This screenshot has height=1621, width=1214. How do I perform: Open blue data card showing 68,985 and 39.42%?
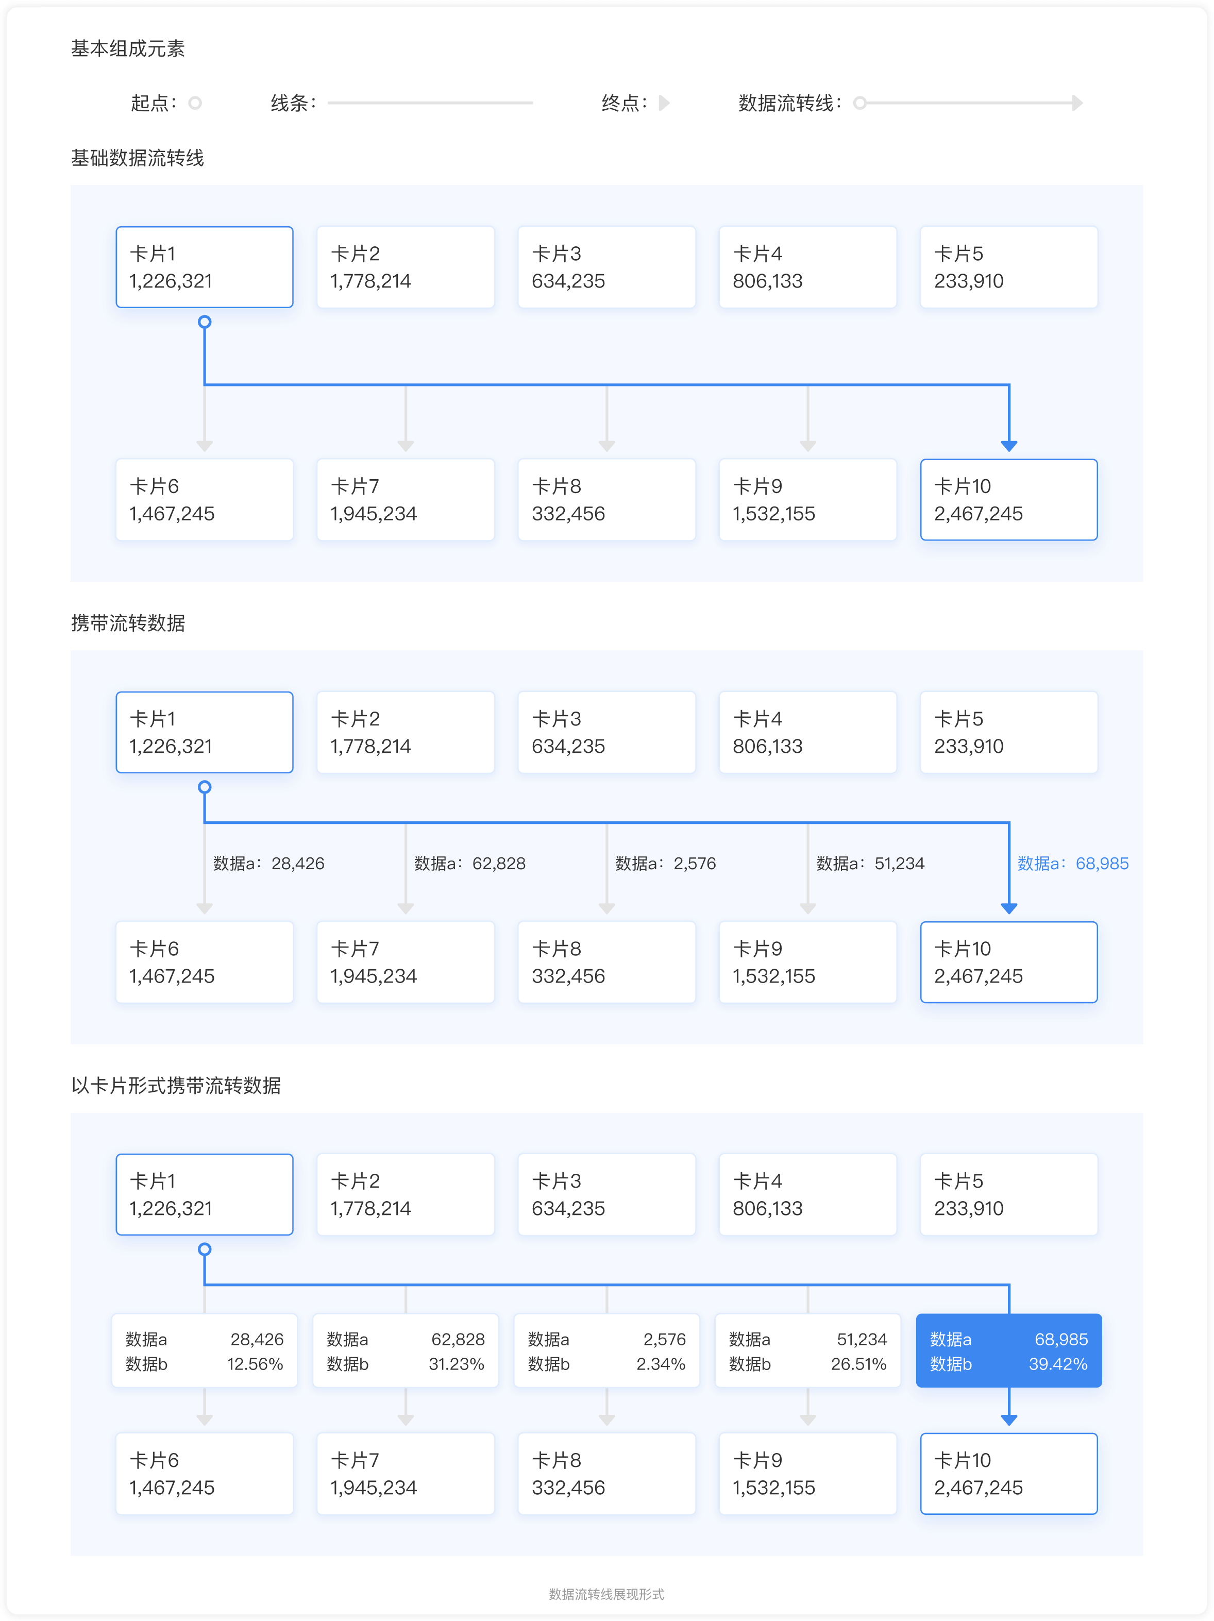(x=1009, y=1350)
